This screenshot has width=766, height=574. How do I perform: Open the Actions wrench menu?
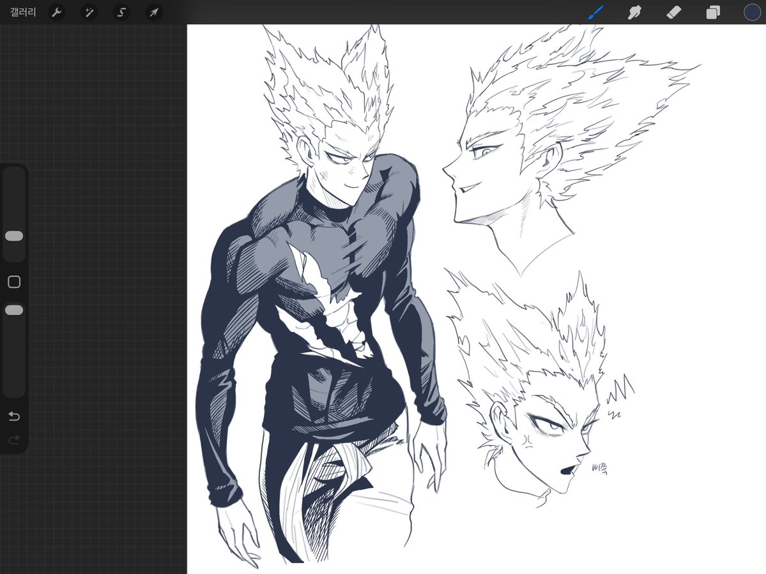pyautogui.click(x=57, y=12)
